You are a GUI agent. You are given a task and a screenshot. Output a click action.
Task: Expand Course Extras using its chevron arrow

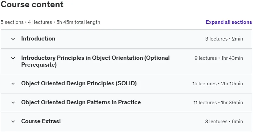click(13, 122)
